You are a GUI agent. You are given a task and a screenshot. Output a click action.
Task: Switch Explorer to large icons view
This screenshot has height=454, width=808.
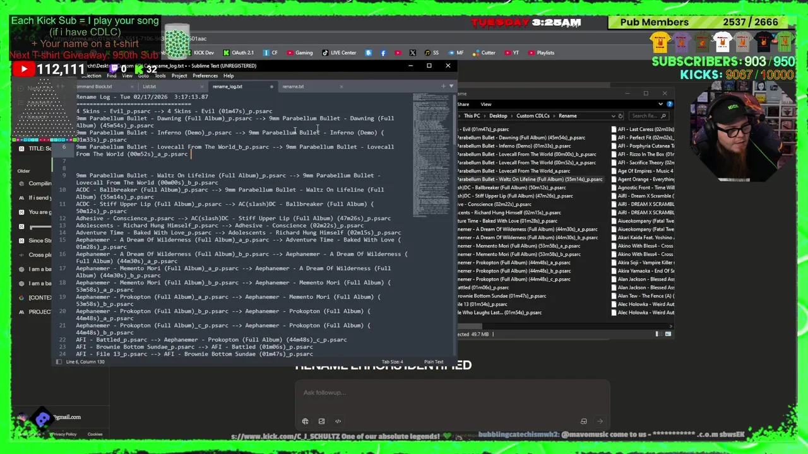[x=668, y=334]
